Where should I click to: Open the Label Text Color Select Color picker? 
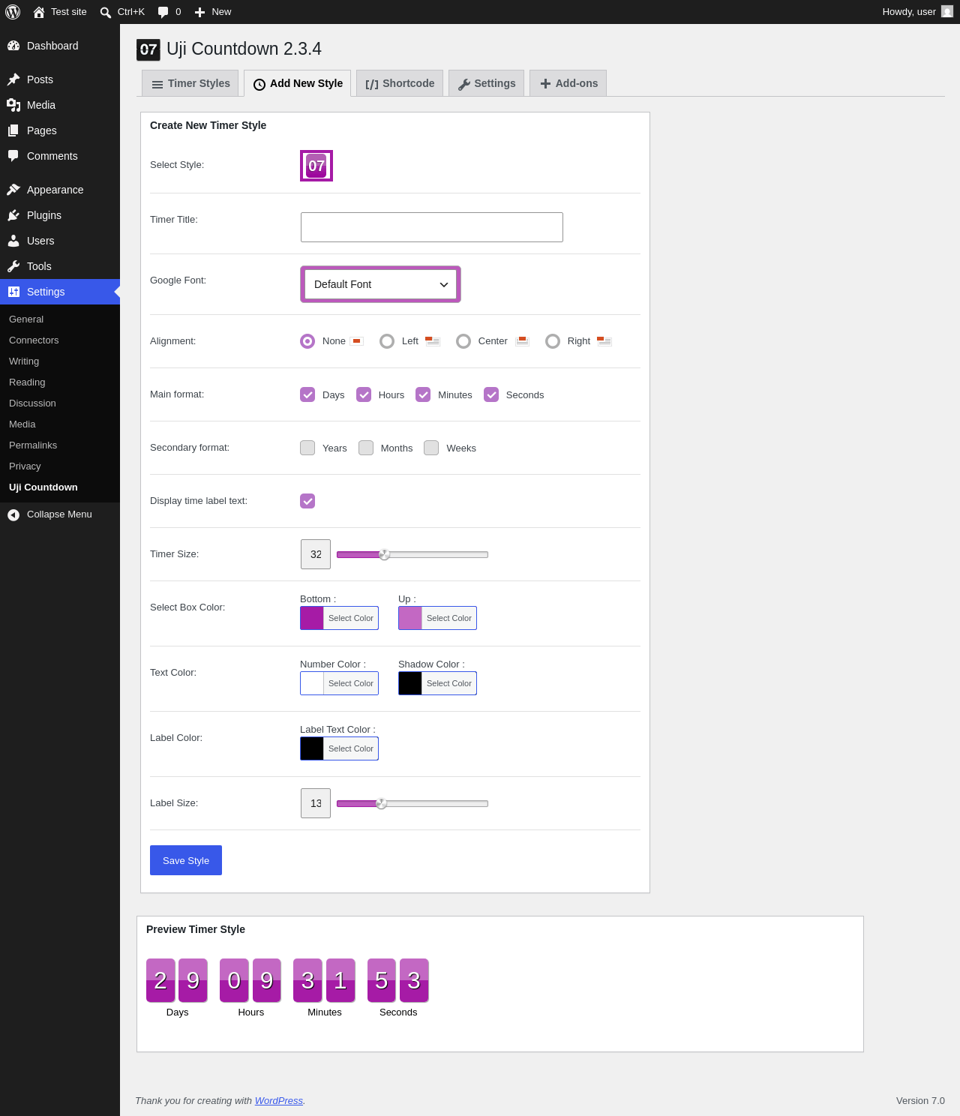(x=339, y=748)
